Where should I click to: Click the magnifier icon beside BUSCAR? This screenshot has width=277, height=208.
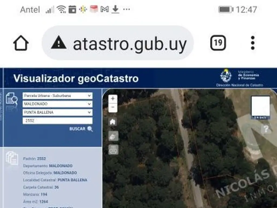[90, 129]
